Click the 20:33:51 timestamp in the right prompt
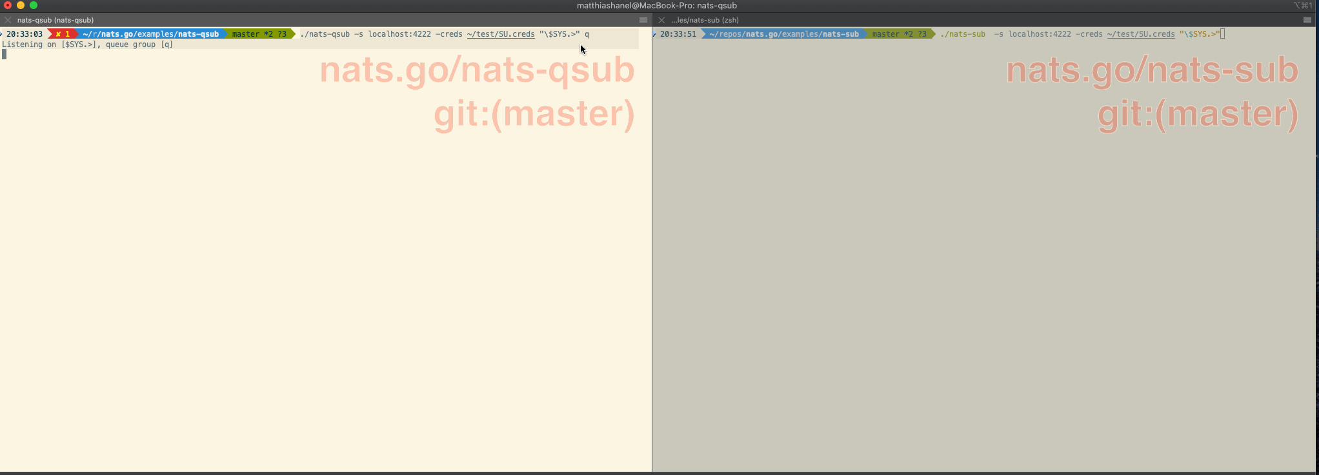The image size is (1319, 475). coord(678,34)
